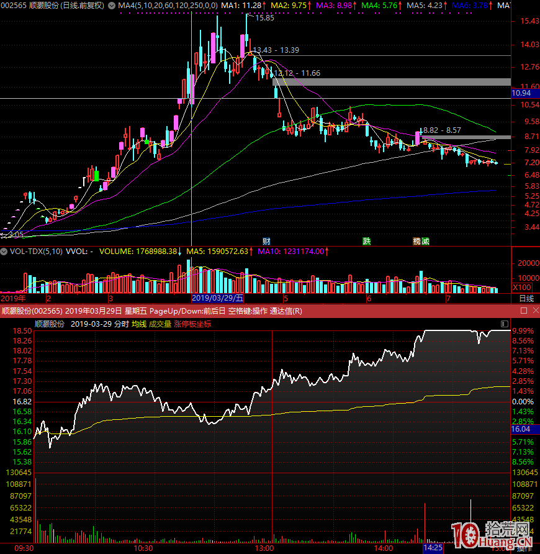Click the MA4: 5.76 value
Screen dimensions: 540x554
coord(379,6)
